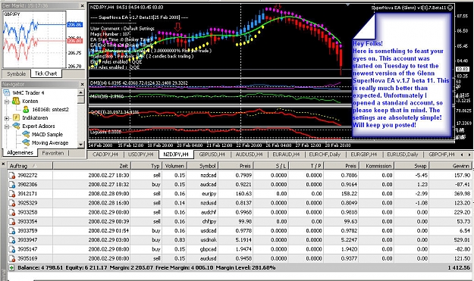
Task: Click order icon of trade 3933947
Action: point(12,240)
